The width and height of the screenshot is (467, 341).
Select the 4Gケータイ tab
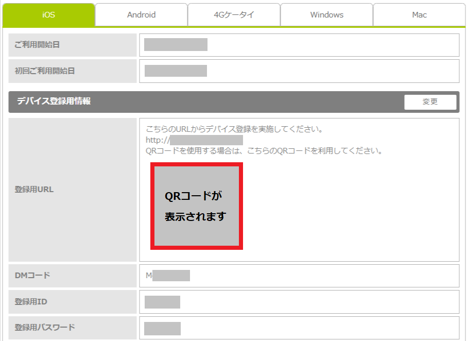(x=234, y=15)
